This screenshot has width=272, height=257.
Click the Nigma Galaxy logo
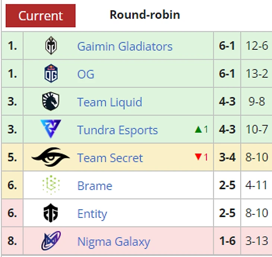click(x=51, y=241)
